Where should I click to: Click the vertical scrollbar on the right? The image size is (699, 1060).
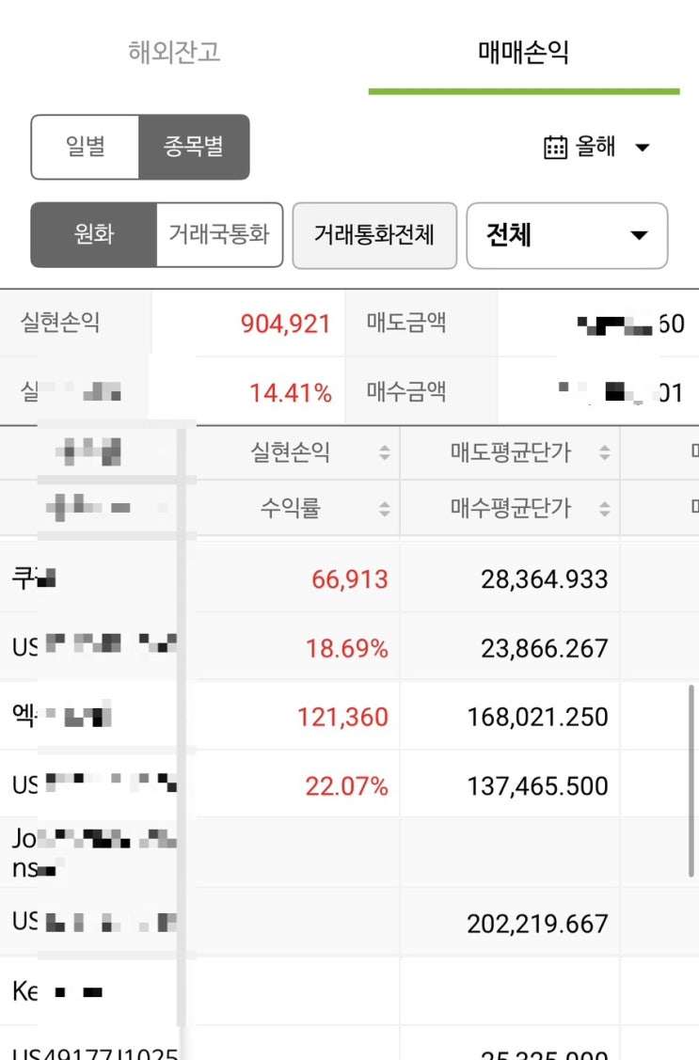[692, 781]
